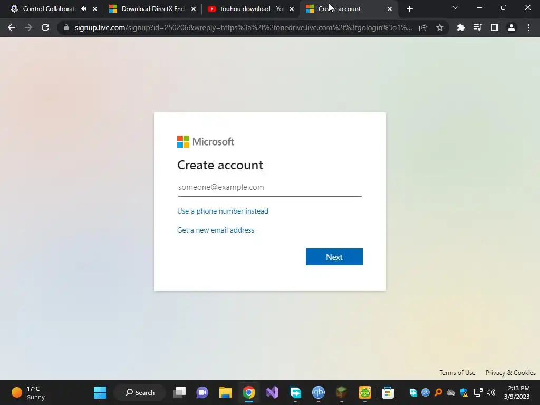Open the clock showing 2:13 PM

click(x=517, y=392)
